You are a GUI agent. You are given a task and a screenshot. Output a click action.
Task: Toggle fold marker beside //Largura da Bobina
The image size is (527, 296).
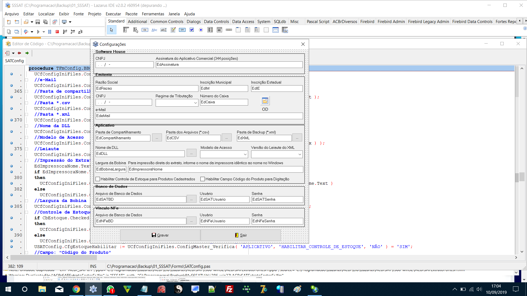point(27,201)
